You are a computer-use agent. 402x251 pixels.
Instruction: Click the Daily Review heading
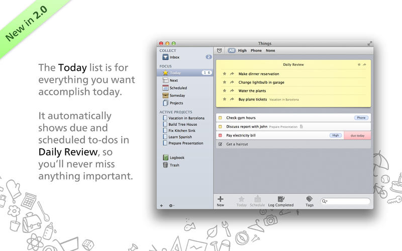pos(293,65)
